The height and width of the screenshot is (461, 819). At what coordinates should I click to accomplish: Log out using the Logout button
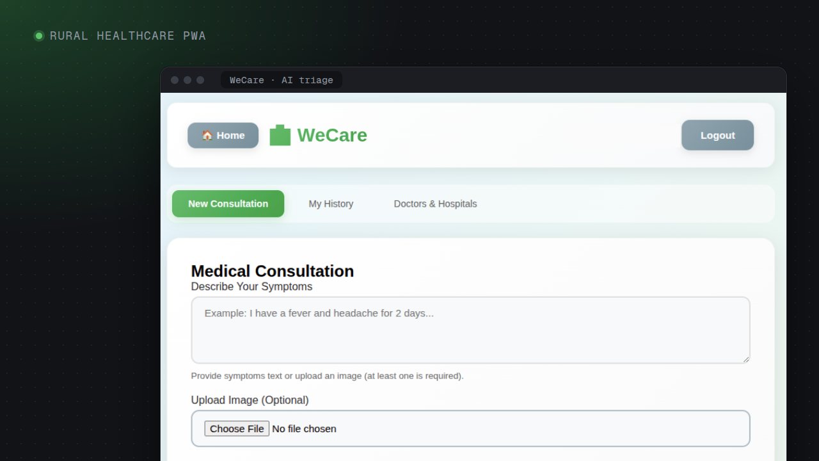click(717, 135)
